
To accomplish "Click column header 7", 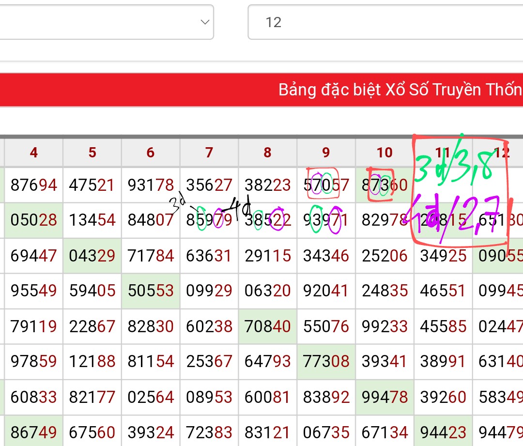I will (209, 153).
